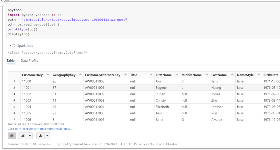280x150 pixels.
Task: Expand the (2) Spark Jobs section
Action: pyautogui.click(x=21, y=46)
